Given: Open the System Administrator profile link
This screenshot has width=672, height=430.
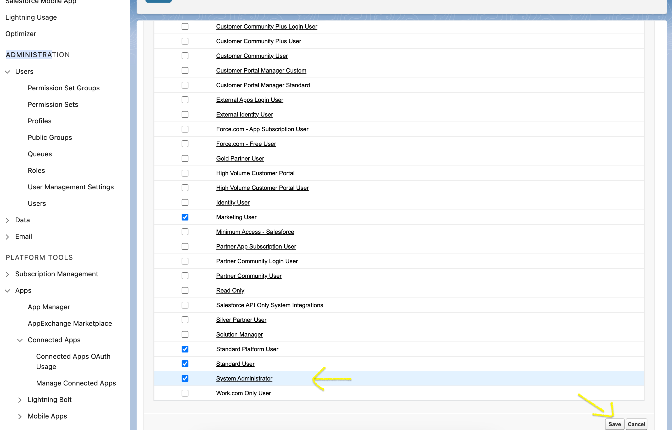Looking at the screenshot, I should [x=244, y=378].
